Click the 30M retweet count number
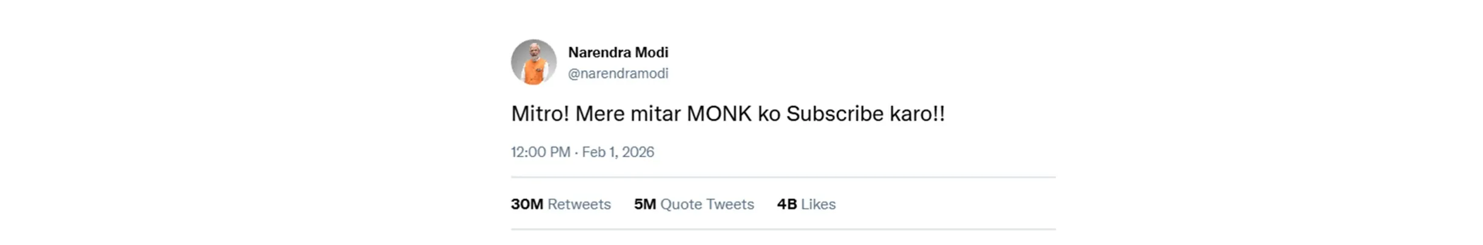This screenshot has height=245, width=1483. pyautogui.click(x=527, y=204)
